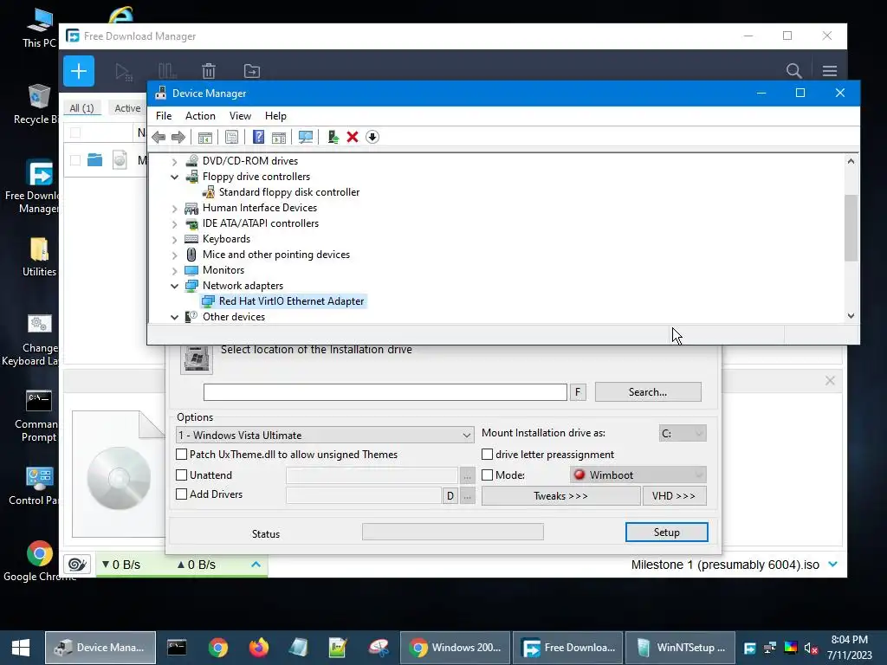Image resolution: width=887 pixels, height=665 pixels.
Task: Click Add download plus button in Free Download Manager
Action: pos(79,71)
